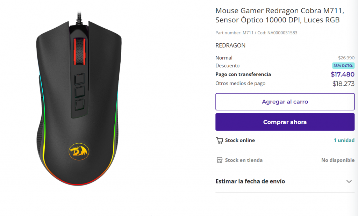Click the shopping cart icon beside Stock online
358x216 pixels.
(220, 140)
